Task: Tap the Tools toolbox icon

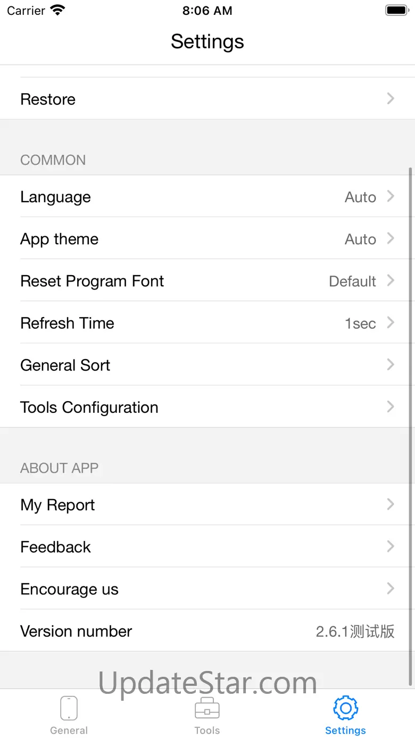Action: [207, 708]
